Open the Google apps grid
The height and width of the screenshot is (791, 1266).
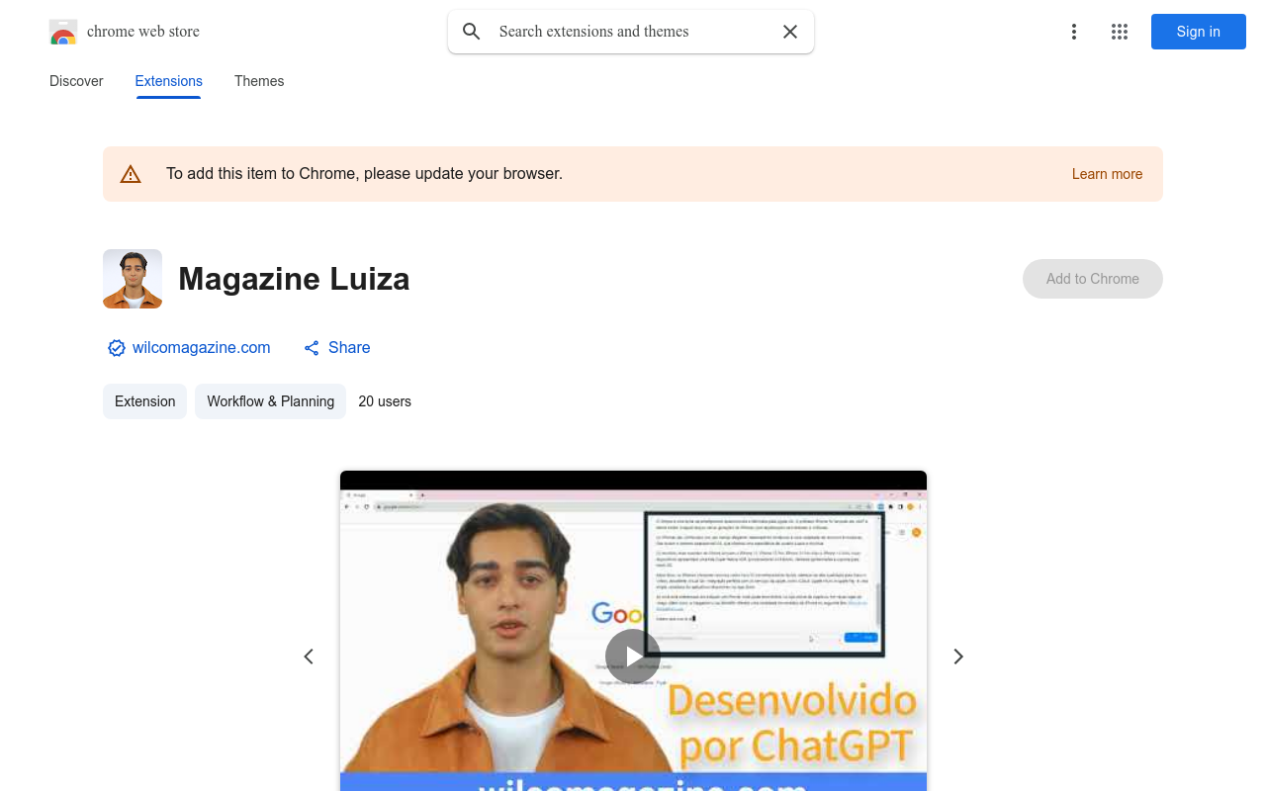(x=1120, y=32)
